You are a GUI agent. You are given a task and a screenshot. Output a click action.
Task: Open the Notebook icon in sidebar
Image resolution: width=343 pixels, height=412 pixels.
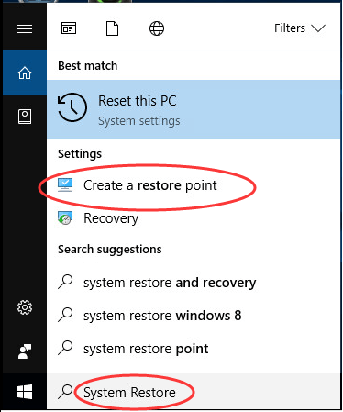click(x=25, y=117)
